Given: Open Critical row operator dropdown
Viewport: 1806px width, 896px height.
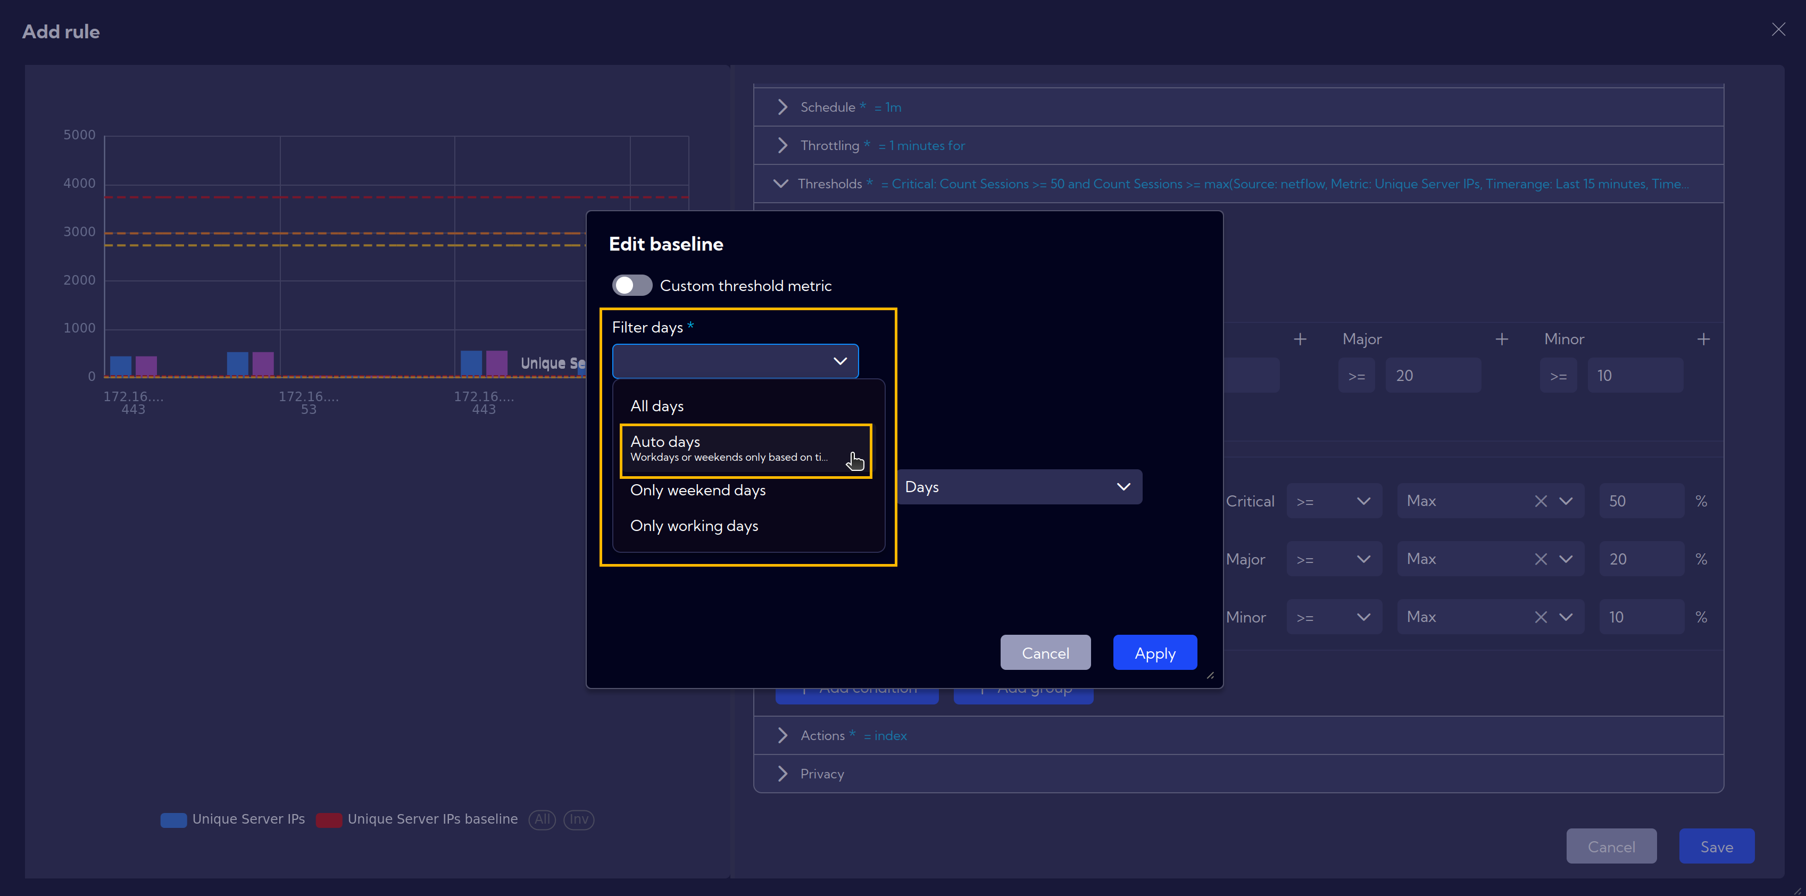Looking at the screenshot, I should tap(1334, 501).
